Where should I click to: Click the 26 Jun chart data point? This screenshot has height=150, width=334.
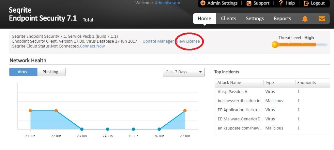[159, 129]
